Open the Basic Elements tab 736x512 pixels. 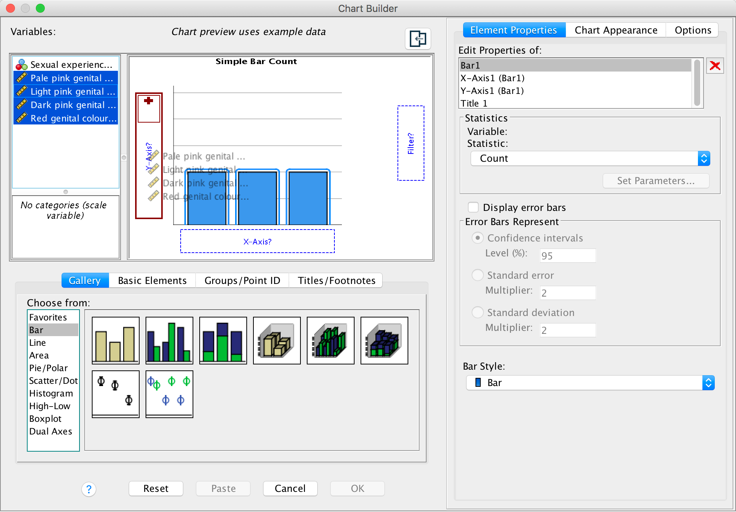pos(152,281)
